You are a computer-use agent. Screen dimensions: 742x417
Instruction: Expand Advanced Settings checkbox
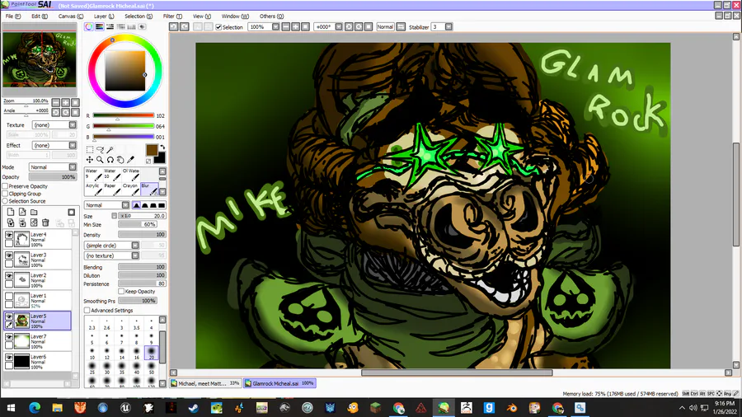coord(87,310)
